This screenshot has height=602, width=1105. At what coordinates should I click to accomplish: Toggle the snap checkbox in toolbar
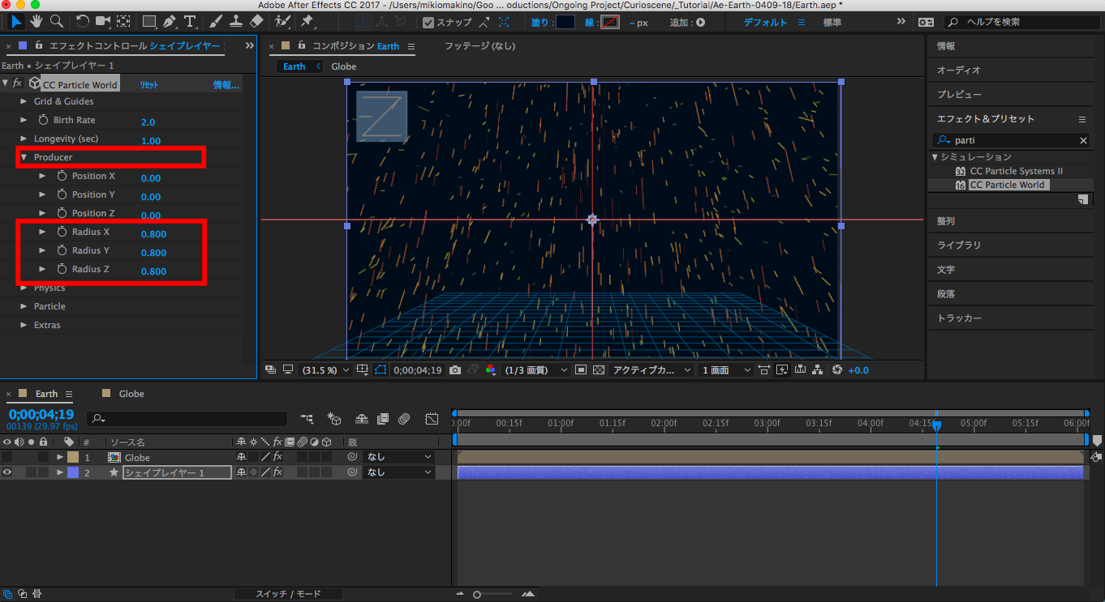point(428,23)
